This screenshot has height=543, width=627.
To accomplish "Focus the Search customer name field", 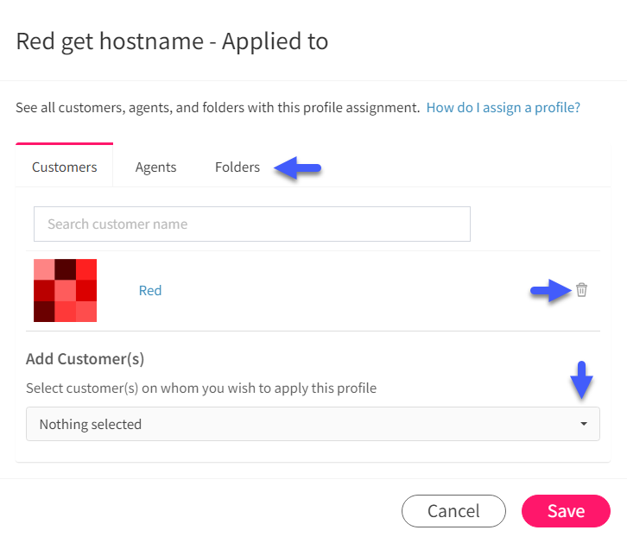I will 252,224.
